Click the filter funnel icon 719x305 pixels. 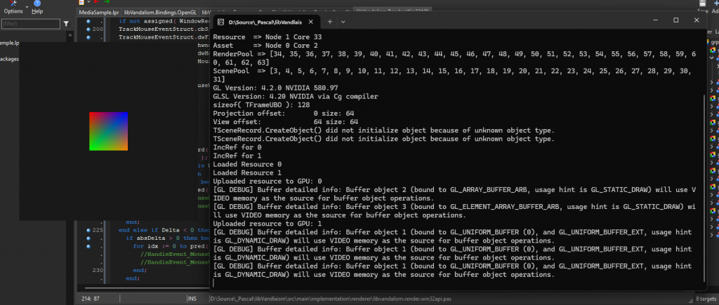coord(67,24)
